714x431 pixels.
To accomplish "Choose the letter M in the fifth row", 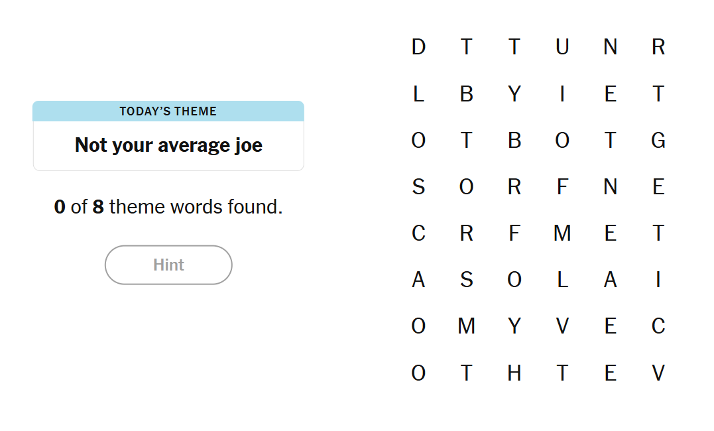I will click(562, 233).
